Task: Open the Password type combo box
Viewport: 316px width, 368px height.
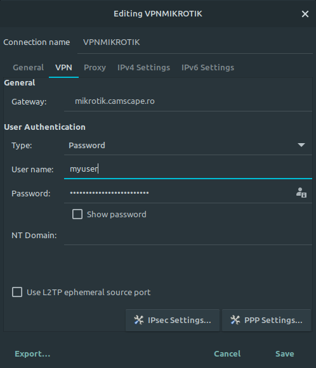Action: click(x=188, y=145)
